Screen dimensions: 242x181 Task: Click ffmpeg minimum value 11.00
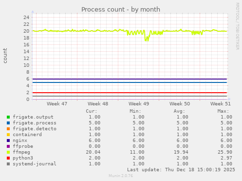137,152
